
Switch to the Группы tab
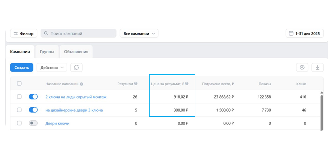[47, 51]
